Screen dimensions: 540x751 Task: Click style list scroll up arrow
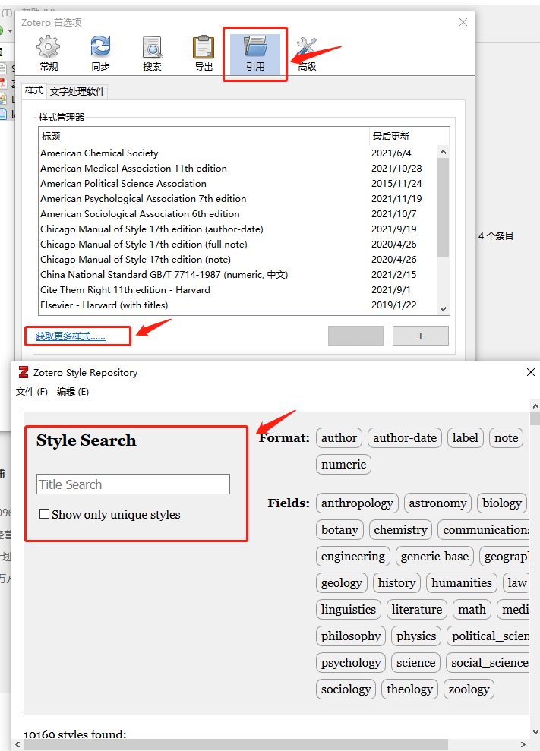click(x=444, y=152)
